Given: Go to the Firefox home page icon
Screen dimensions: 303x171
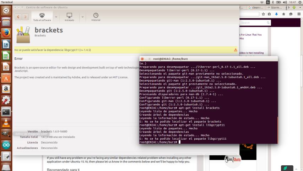Looking at the screenshot, I should click(283, 14).
